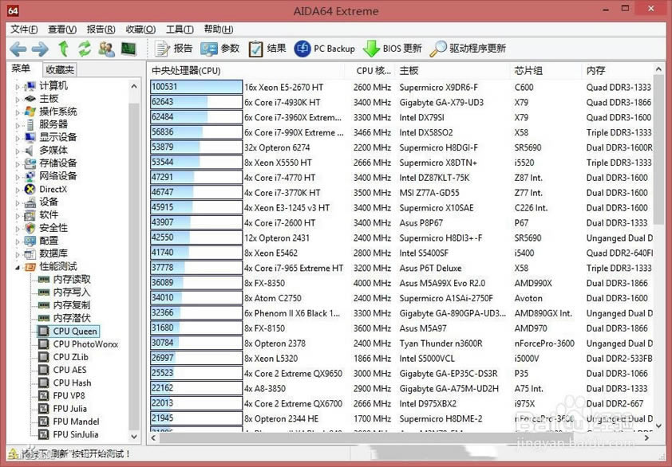Select the FPU Mandel benchmark
Viewport: 672px width, 467px height.
[x=76, y=422]
